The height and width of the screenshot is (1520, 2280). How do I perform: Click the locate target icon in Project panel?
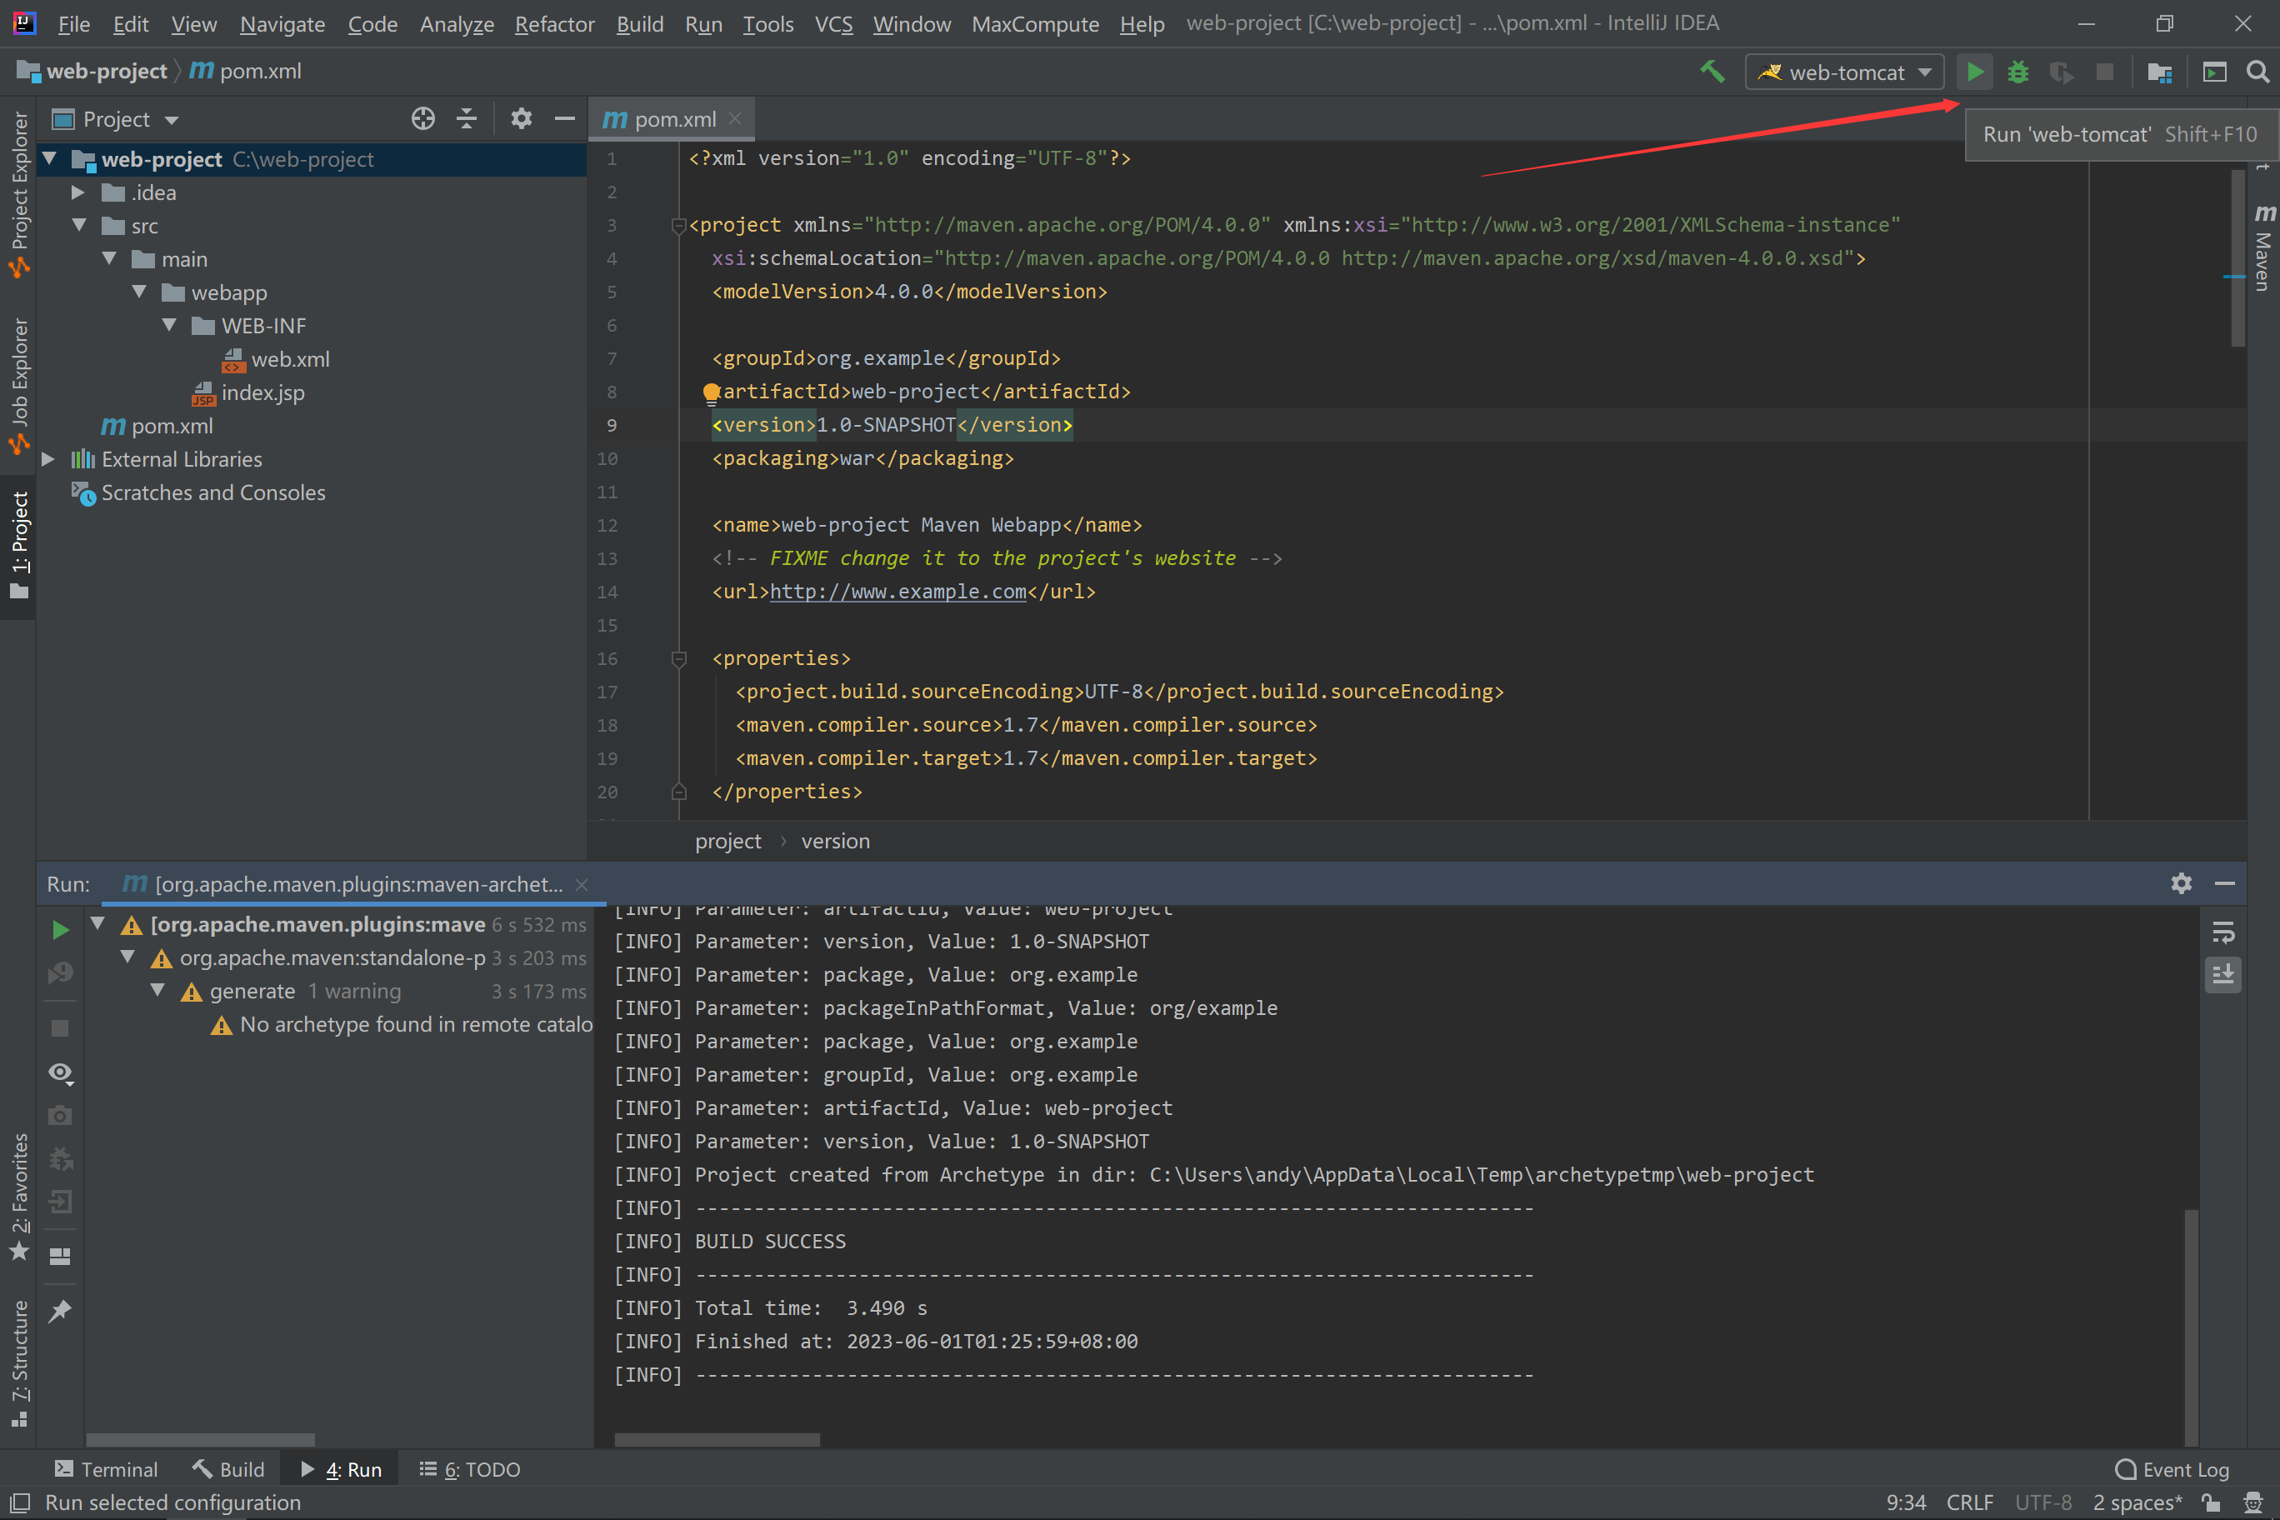click(x=422, y=119)
